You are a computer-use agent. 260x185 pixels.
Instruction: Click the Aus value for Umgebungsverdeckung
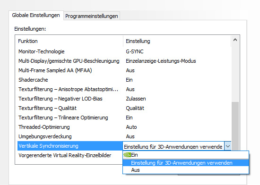pyautogui.click(x=130, y=136)
